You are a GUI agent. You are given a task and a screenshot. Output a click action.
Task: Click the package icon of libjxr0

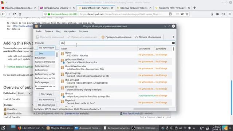[62, 54]
